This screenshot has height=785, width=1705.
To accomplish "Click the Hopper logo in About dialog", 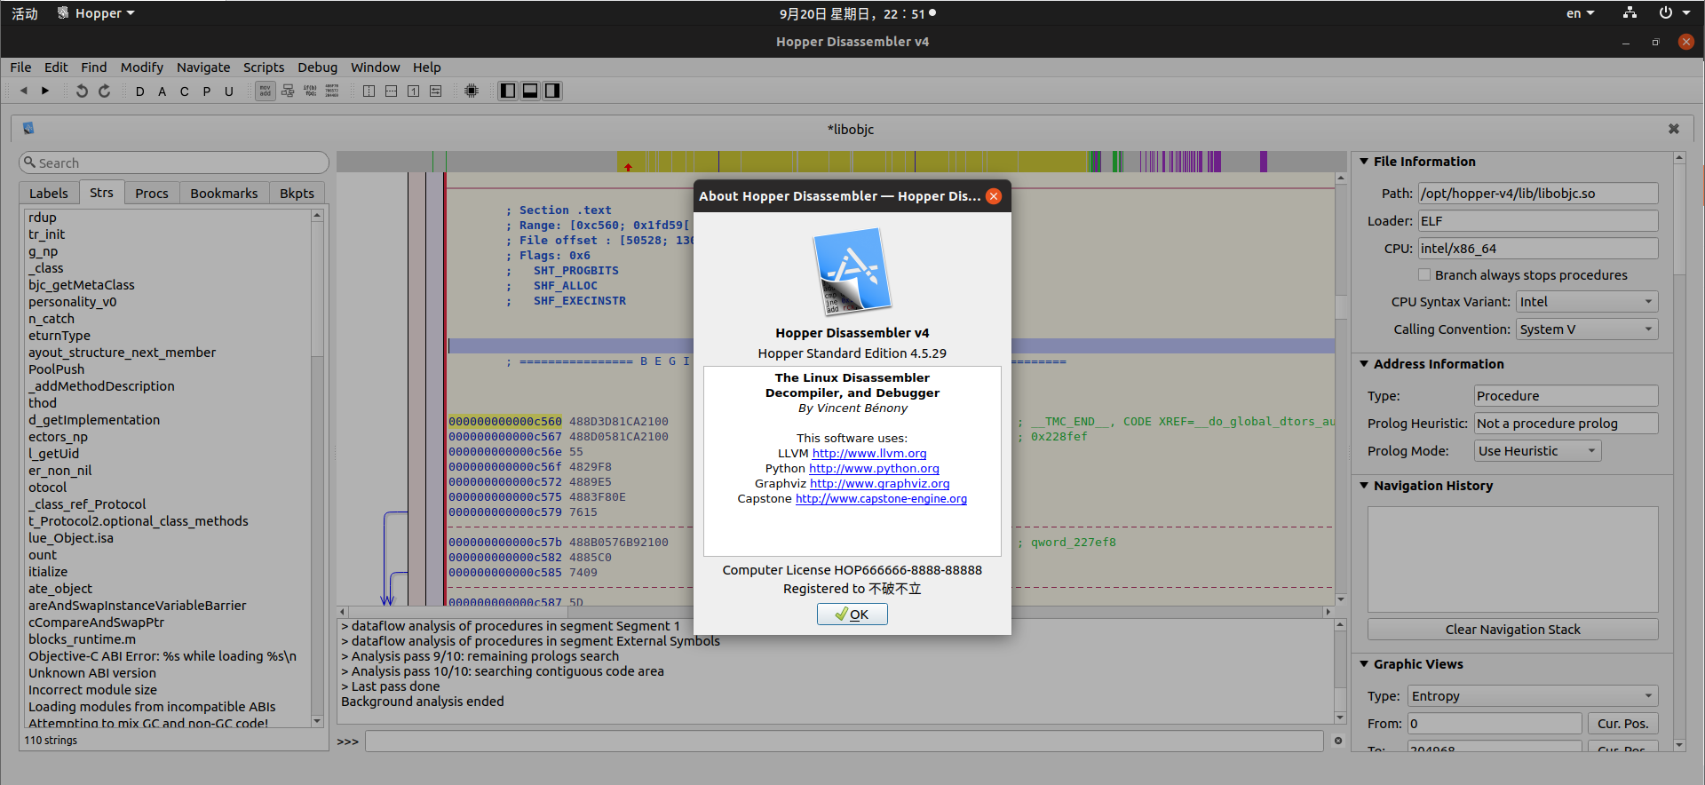I will 852,272.
